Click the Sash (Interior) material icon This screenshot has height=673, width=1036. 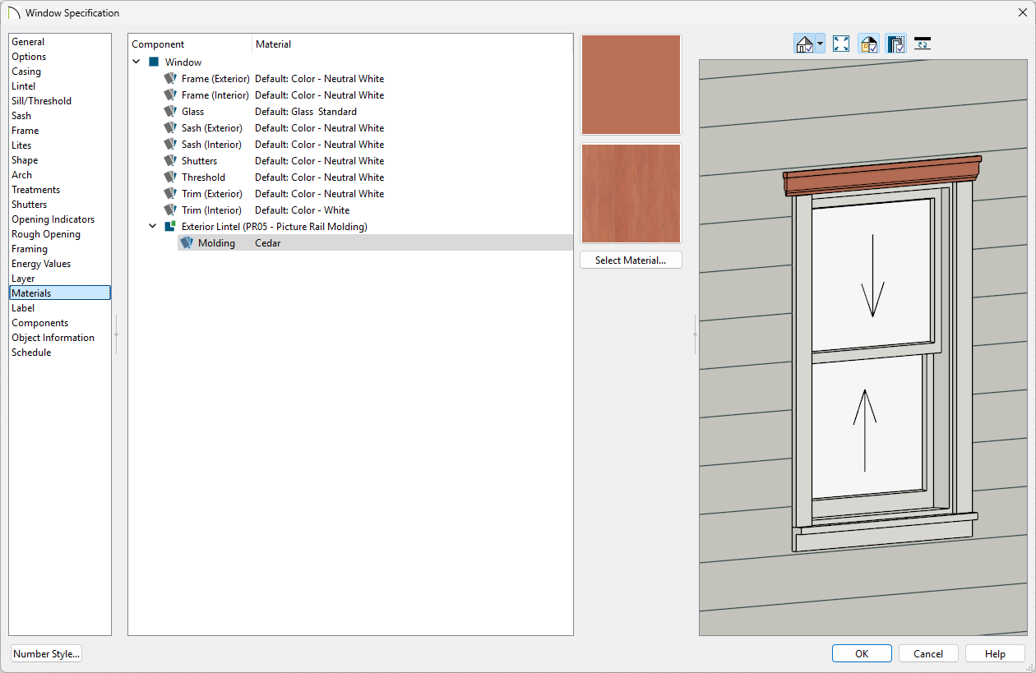click(170, 145)
